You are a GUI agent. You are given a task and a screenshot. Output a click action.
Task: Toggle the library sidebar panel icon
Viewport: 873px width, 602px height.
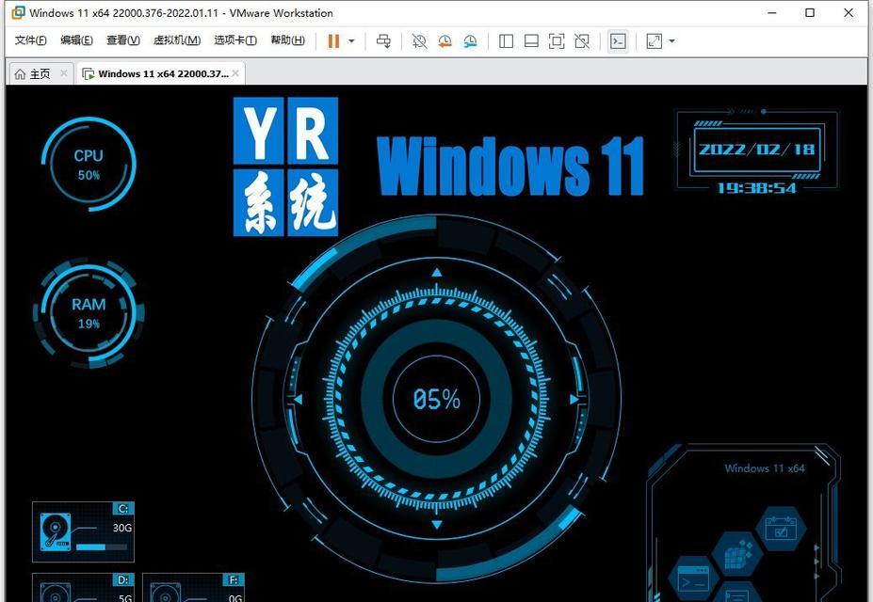[x=506, y=41]
